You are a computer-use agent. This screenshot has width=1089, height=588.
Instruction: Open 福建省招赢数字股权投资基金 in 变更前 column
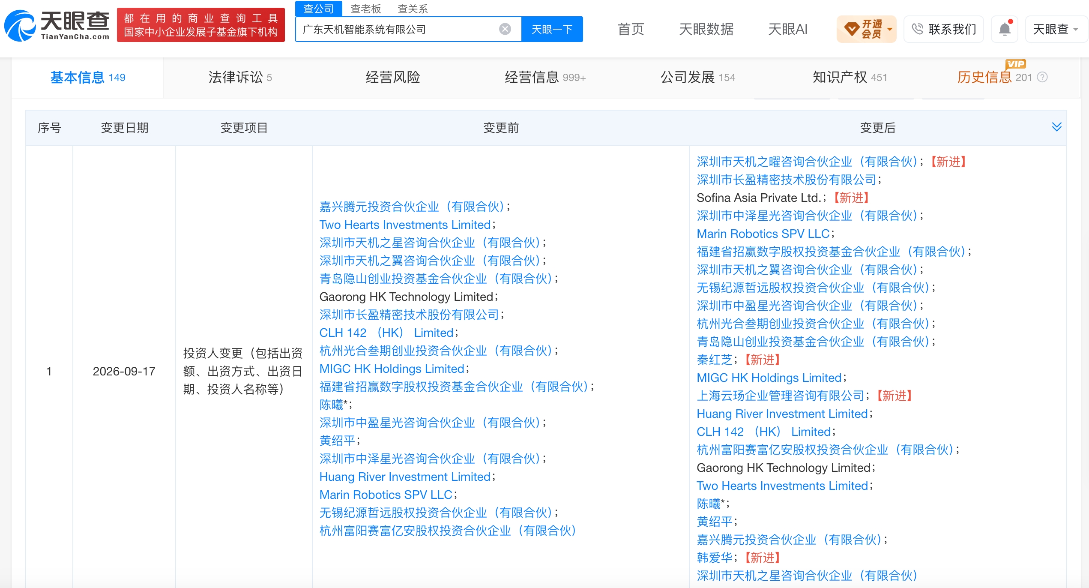click(455, 387)
